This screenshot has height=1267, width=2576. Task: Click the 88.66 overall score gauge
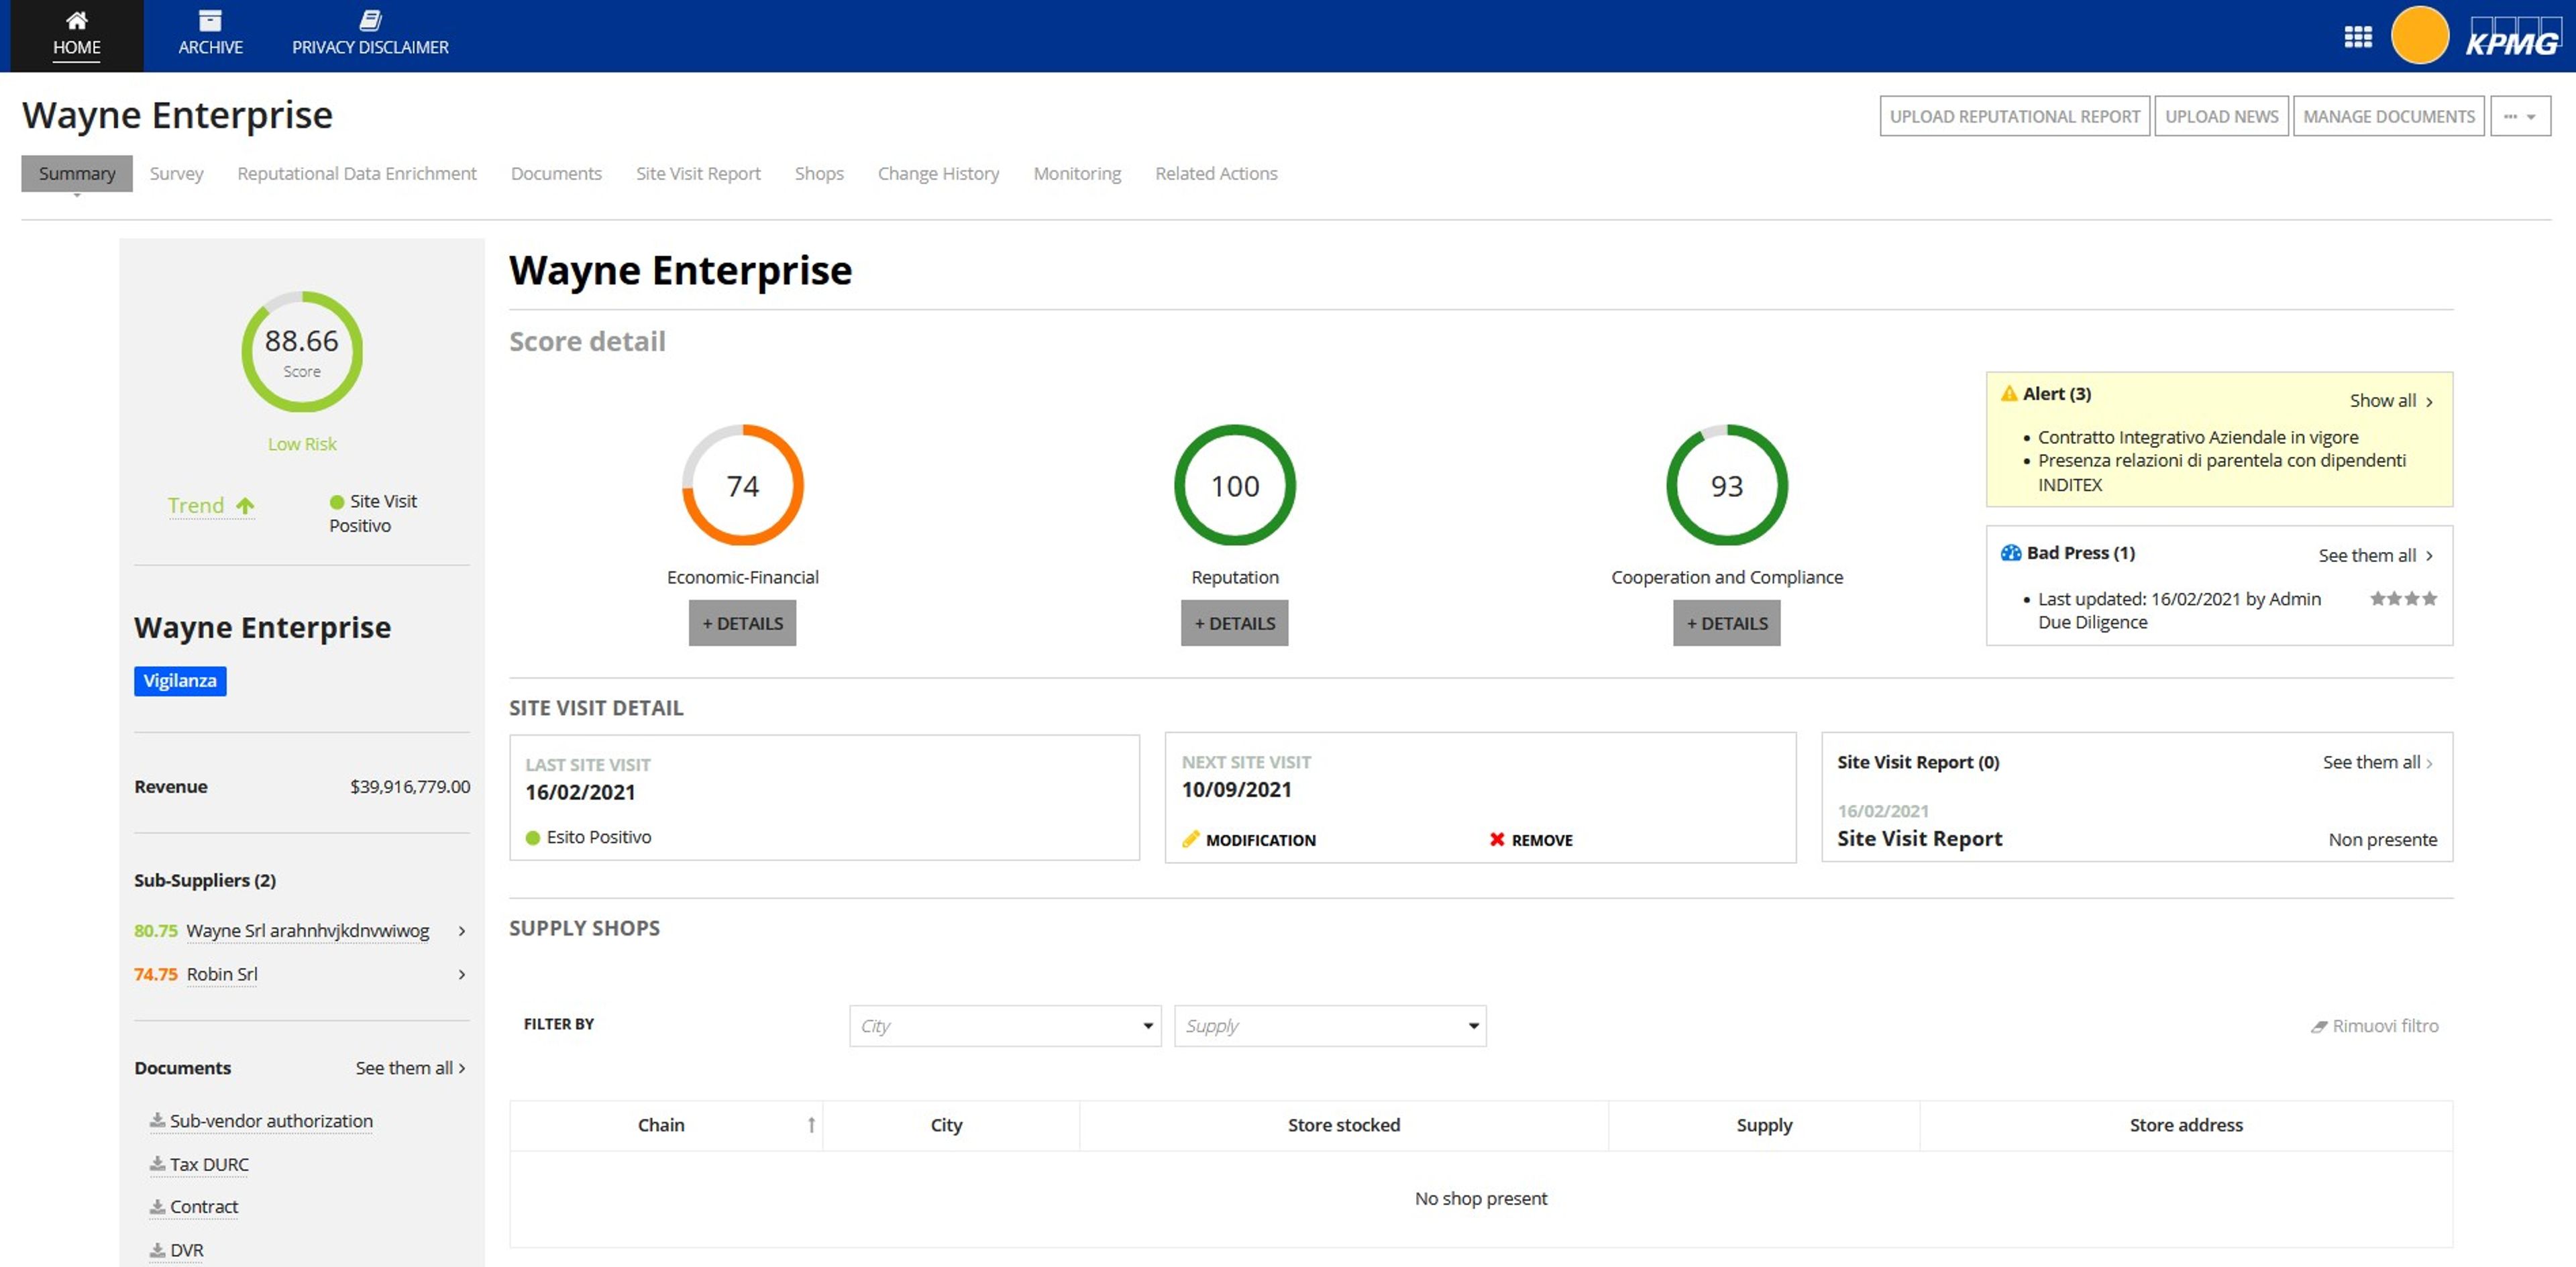[x=302, y=351]
